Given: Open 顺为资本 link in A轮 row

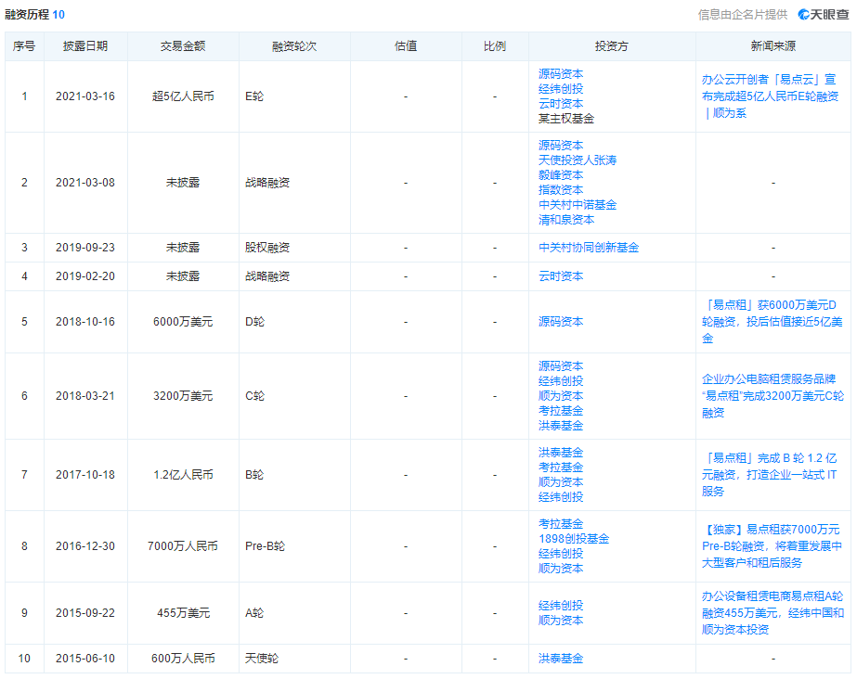Looking at the screenshot, I should 561,621.
